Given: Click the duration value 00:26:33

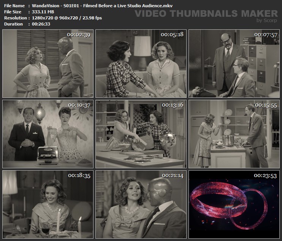Looking at the screenshot, I should coord(41,24).
